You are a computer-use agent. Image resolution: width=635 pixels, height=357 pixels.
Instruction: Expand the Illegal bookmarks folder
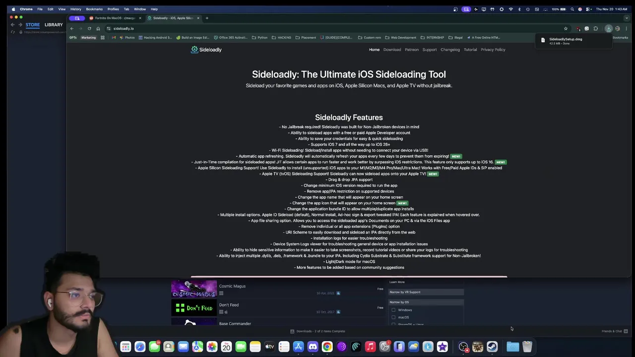pos(455,38)
